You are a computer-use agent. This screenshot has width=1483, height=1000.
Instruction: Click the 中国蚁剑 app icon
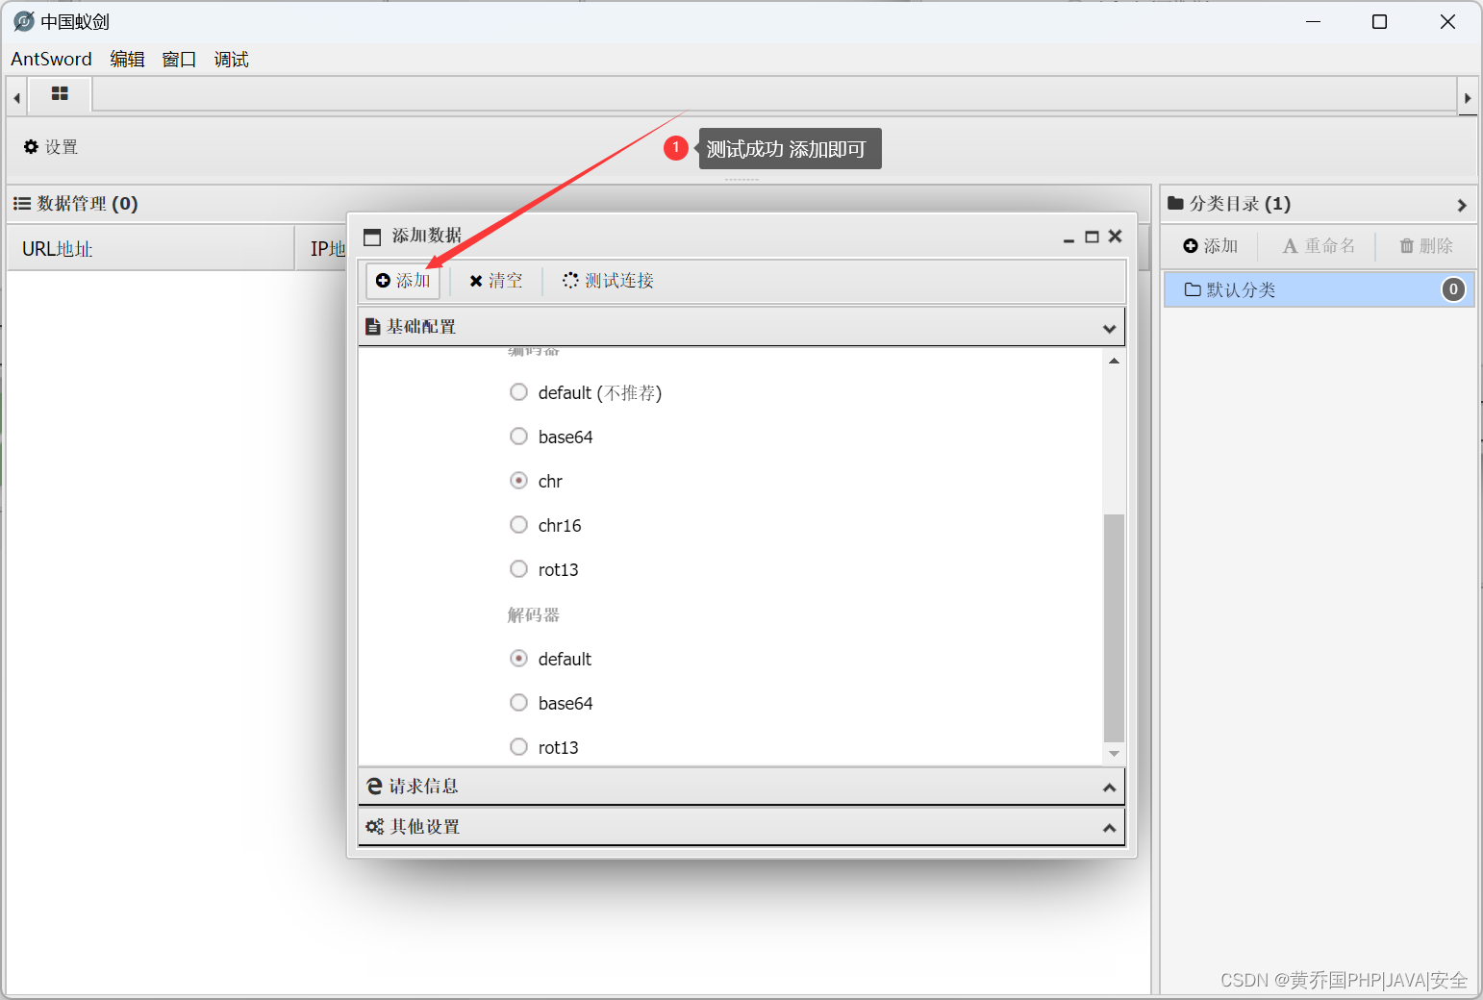(24, 21)
